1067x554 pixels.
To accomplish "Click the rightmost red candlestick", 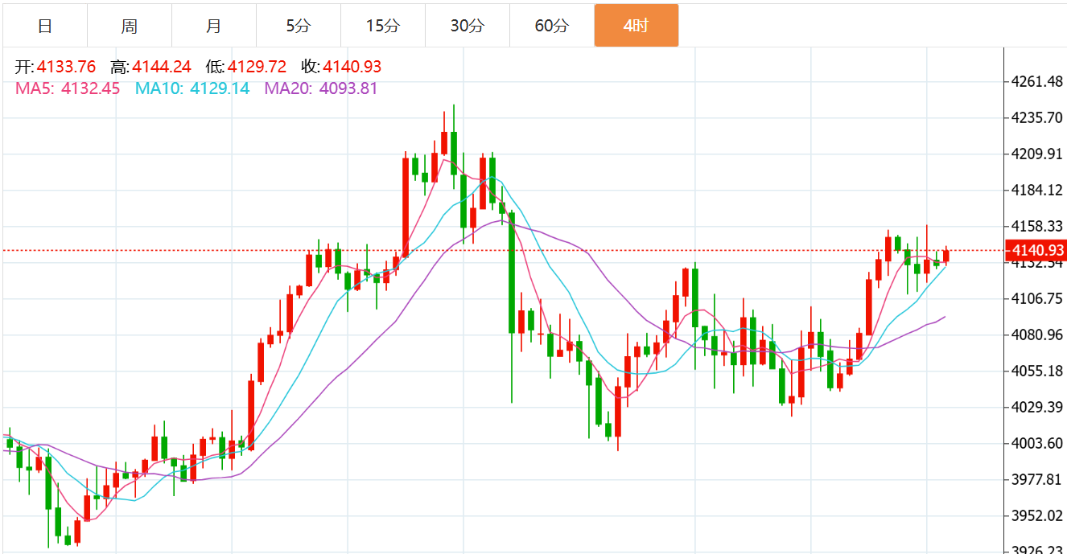I will (x=946, y=256).
